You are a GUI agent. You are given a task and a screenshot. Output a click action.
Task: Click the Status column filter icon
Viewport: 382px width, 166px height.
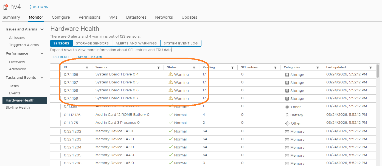coord(194,67)
